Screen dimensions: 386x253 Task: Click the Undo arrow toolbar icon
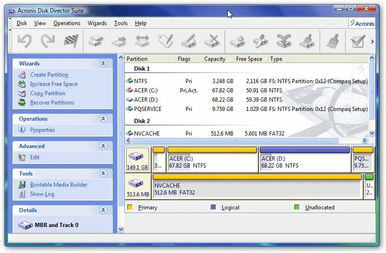point(25,41)
